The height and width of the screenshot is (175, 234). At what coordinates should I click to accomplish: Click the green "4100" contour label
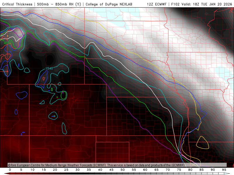click(x=8, y=43)
